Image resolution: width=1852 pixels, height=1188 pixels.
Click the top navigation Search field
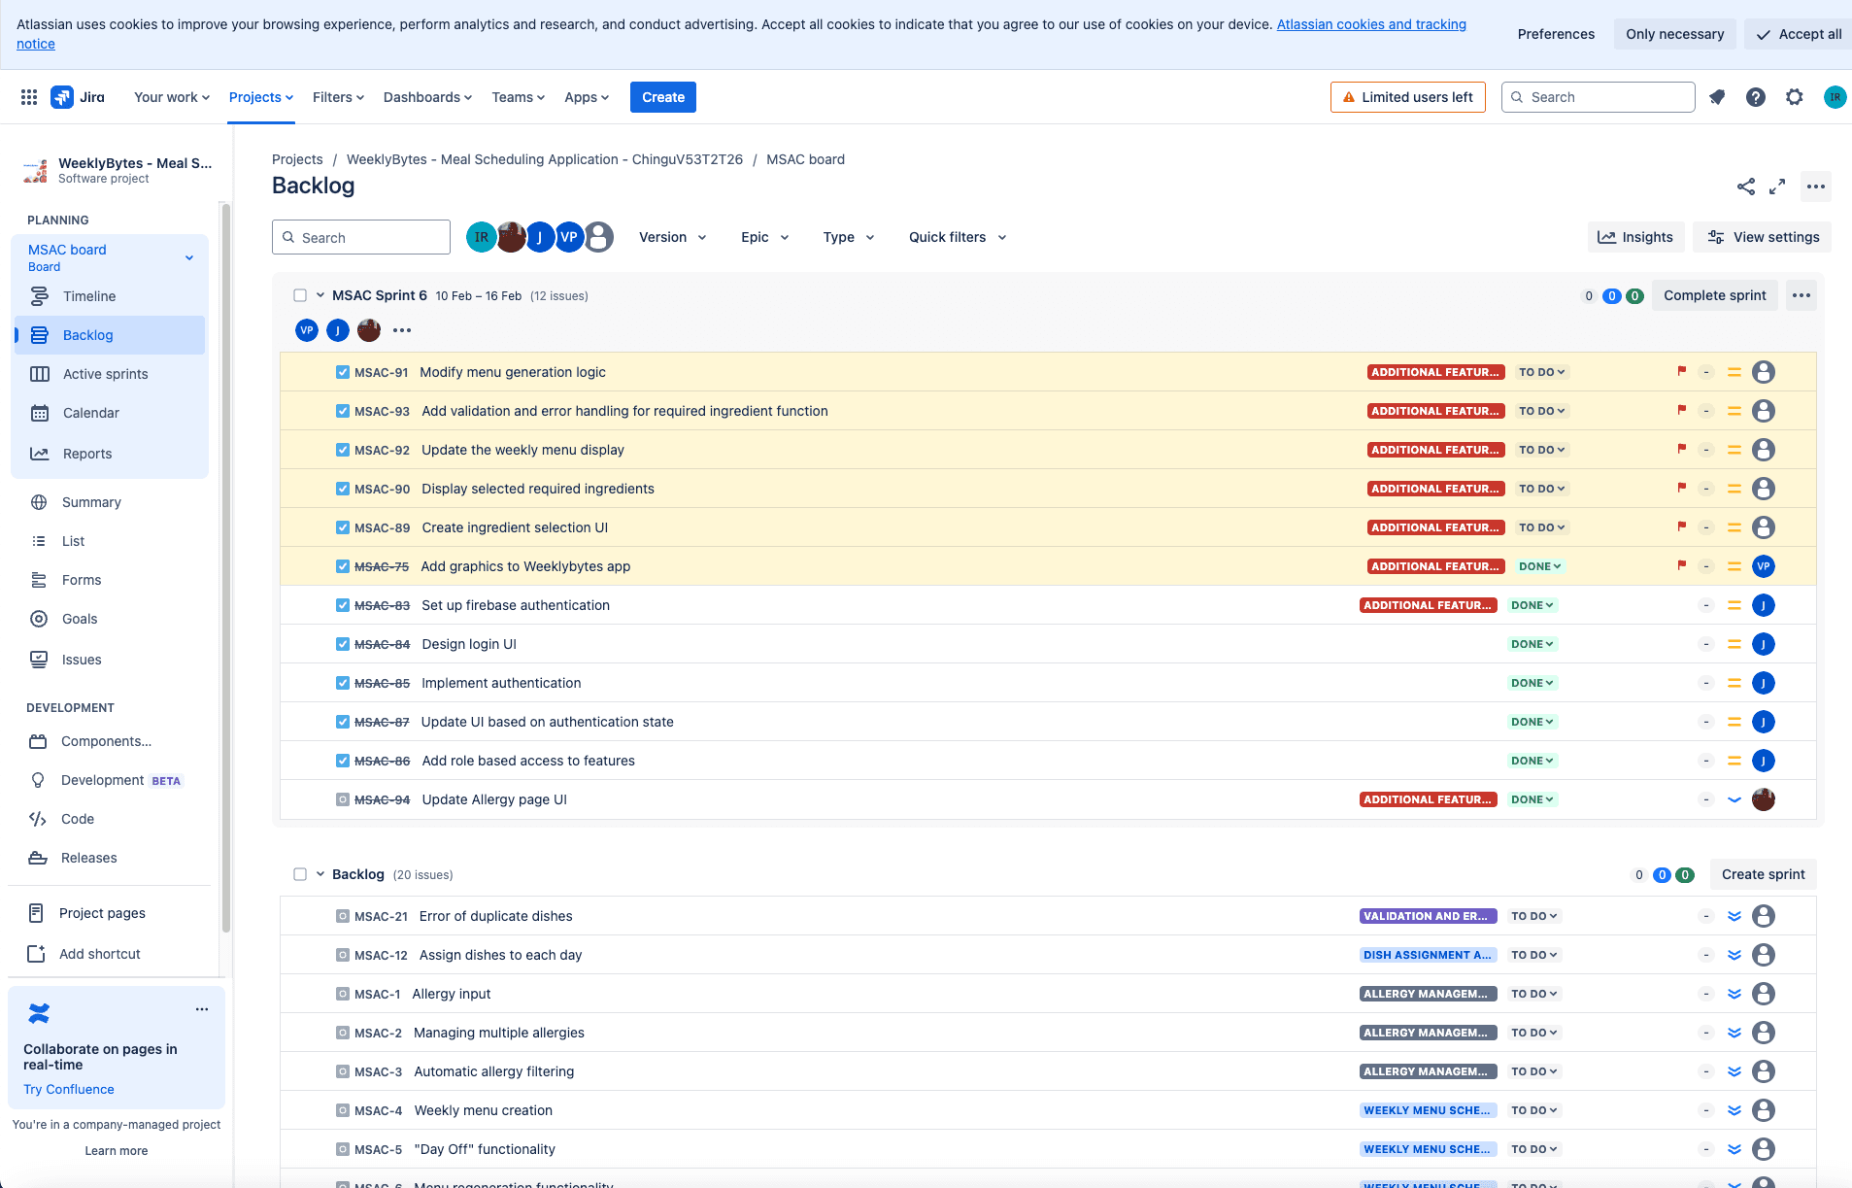(1599, 97)
